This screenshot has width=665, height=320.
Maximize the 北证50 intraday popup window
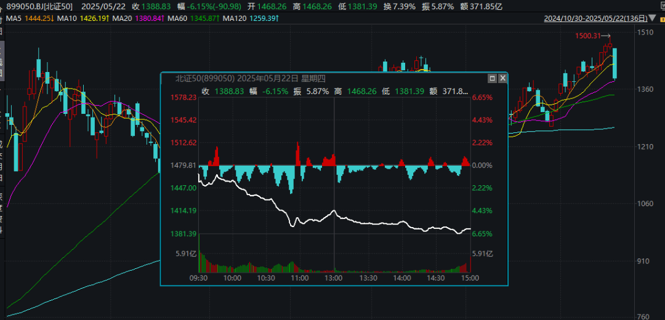(492, 78)
